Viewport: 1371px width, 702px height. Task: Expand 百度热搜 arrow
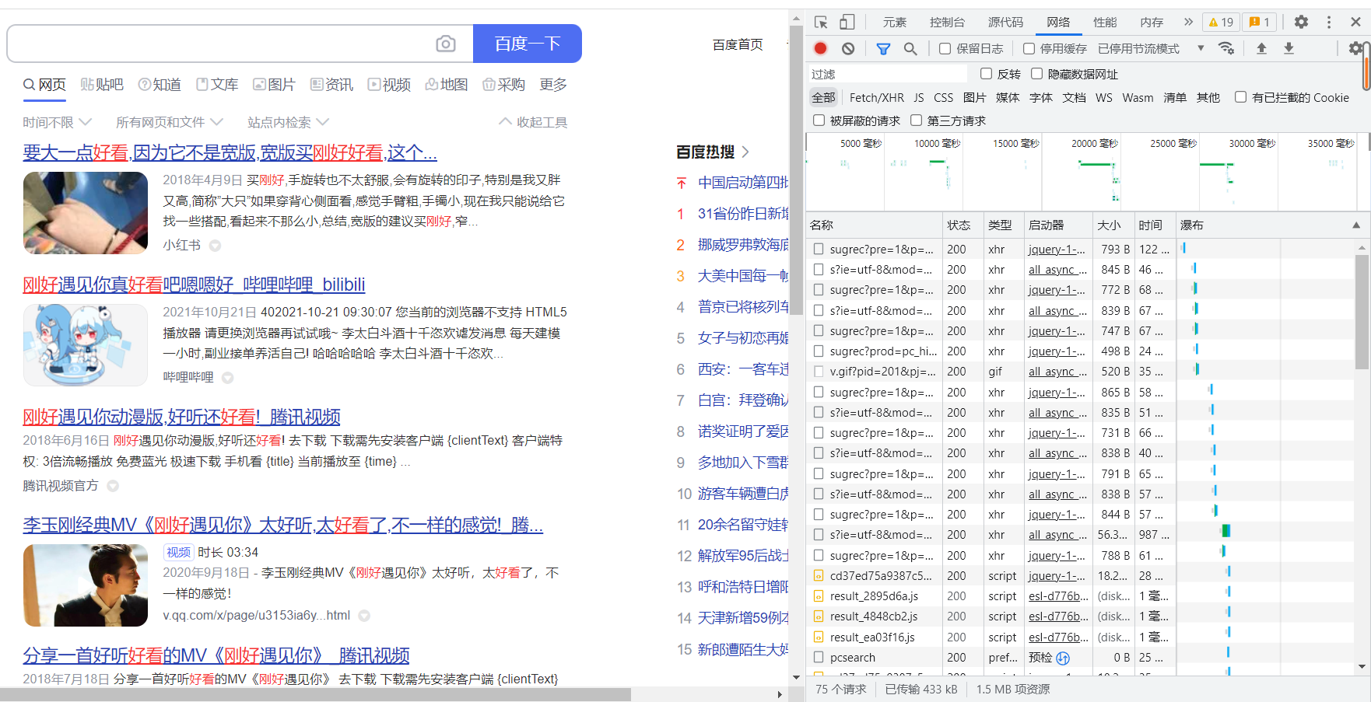coord(745,152)
